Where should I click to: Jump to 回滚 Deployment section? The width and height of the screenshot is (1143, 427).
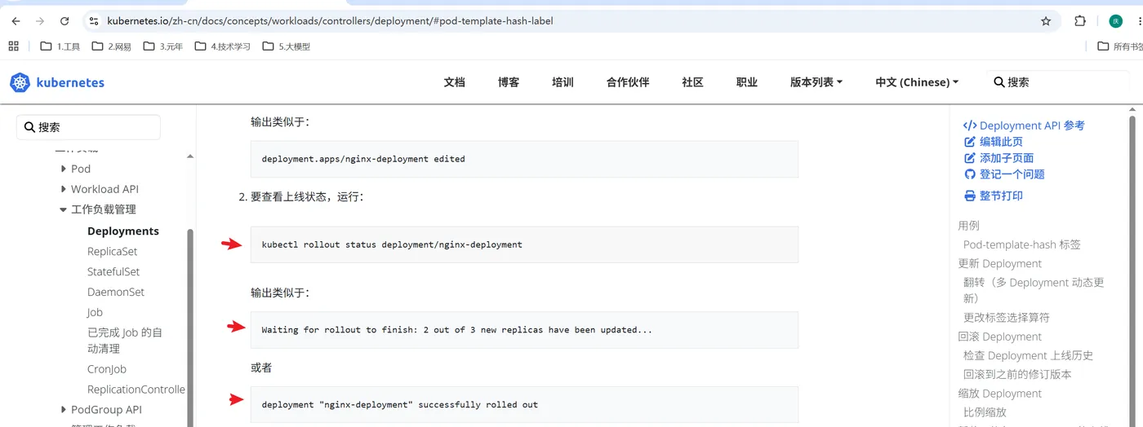coord(1000,337)
